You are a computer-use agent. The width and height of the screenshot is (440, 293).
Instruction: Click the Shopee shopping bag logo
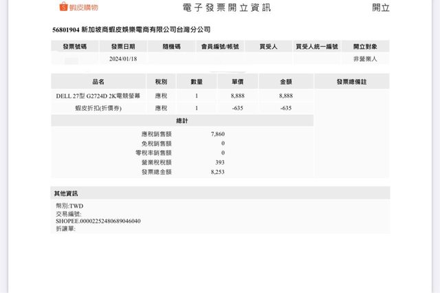tap(64, 8)
